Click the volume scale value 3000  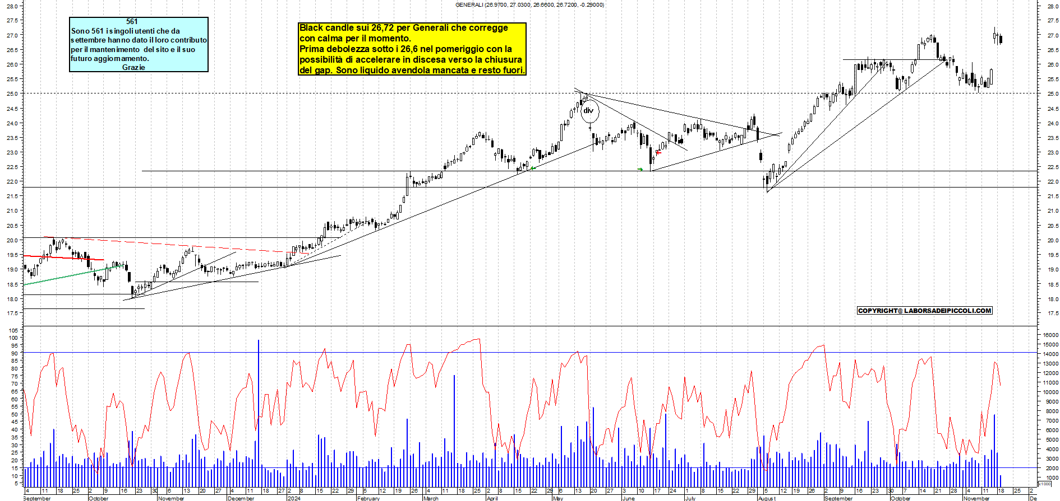coord(1052,459)
